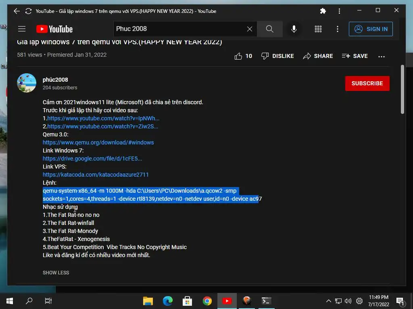
Task: Open File Explorer from the taskbar
Action: tap(148, 301)
